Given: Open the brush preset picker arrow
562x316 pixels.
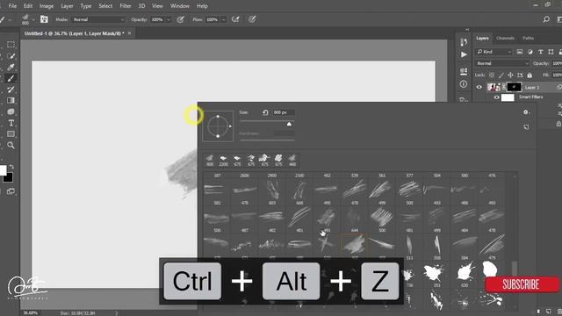Looking at the screenshot, I should 33,19.
